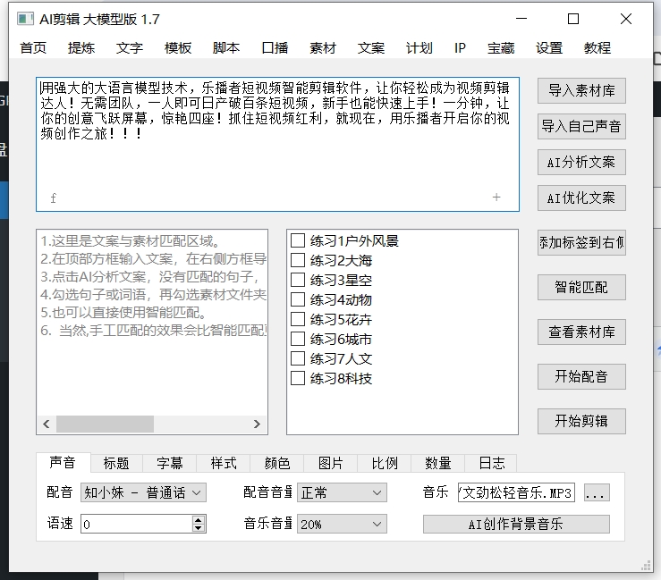Screen dimensions: 661x580
Task: Click the AI优化文案 button
Action: point(581,198)
